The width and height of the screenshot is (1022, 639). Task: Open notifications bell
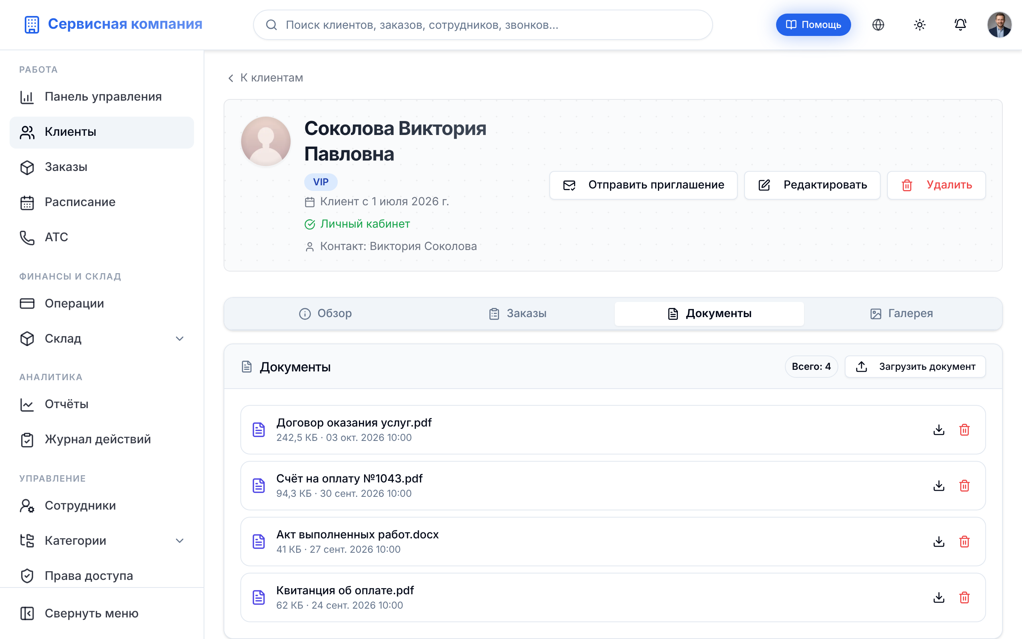[x=961, y=25]
